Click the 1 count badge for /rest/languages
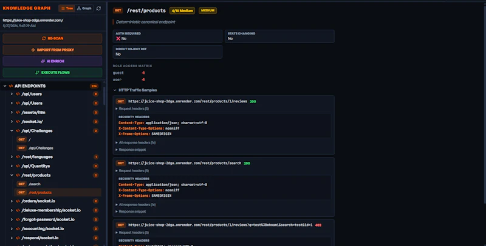 tap(96, 157)
